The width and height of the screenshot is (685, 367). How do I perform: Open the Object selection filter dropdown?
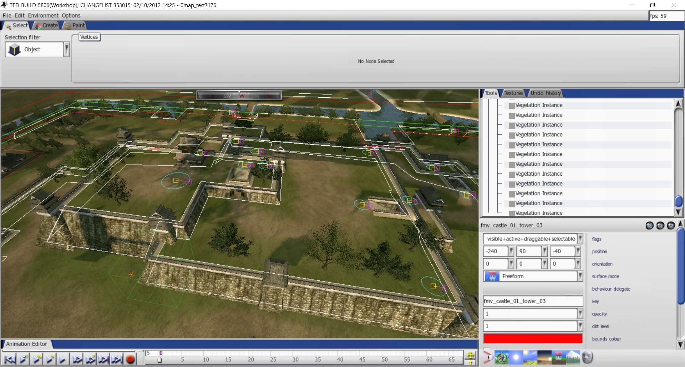click(x=66, y=50)
